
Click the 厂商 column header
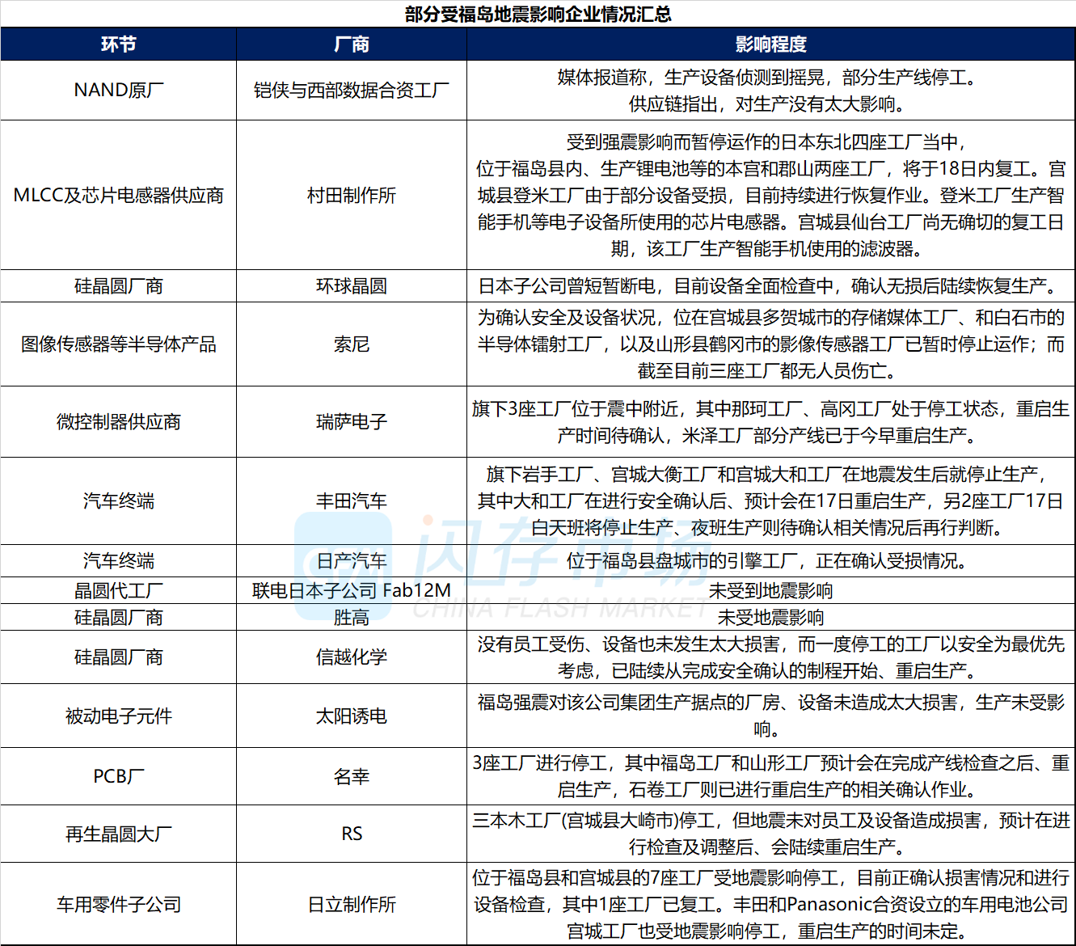[x=352, y=44]
